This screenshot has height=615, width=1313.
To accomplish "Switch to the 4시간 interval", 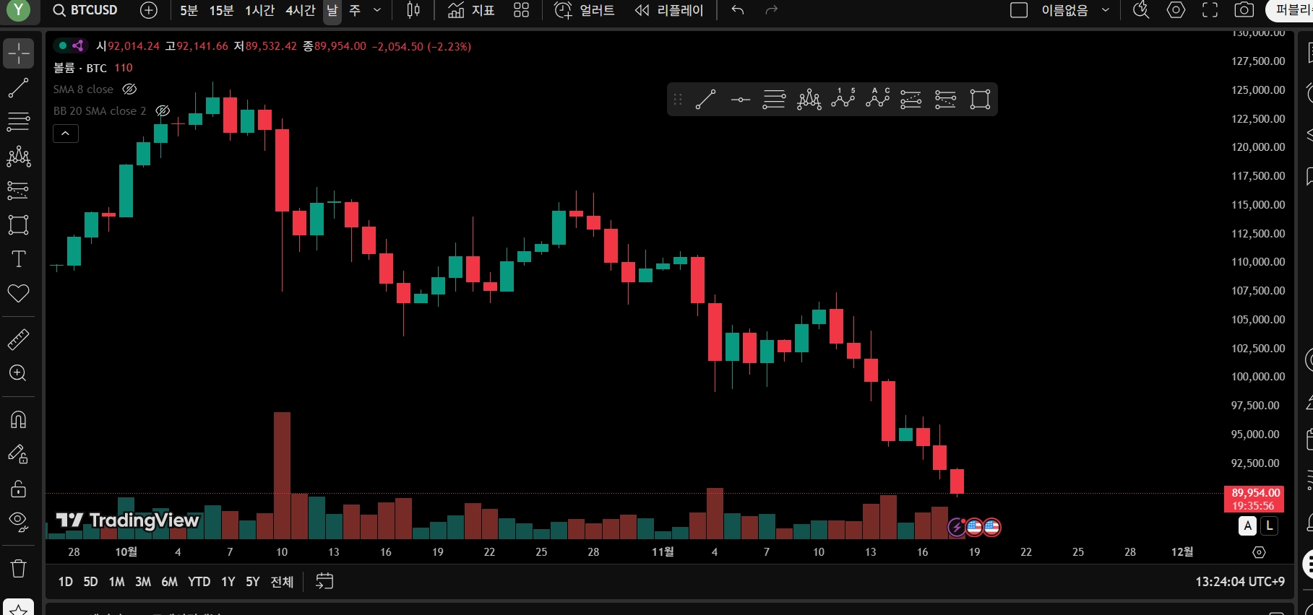I will click(x=301, y=10).
